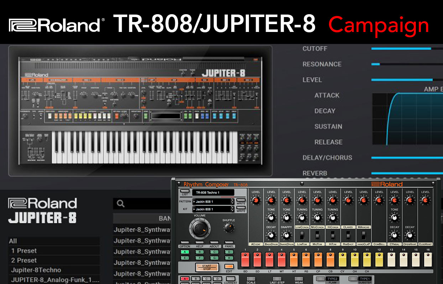
Task: Click the TR-808 Techno 1 display
Action: point(213,192)
